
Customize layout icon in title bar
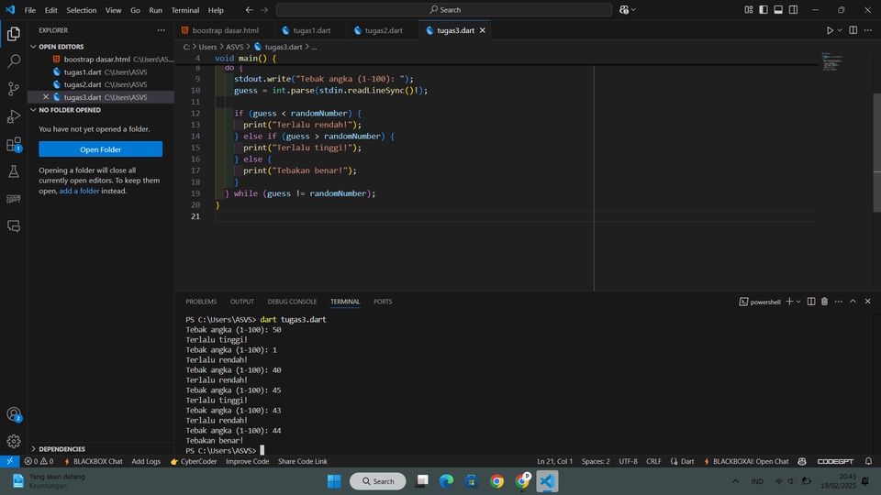click(x=749, y=9)
